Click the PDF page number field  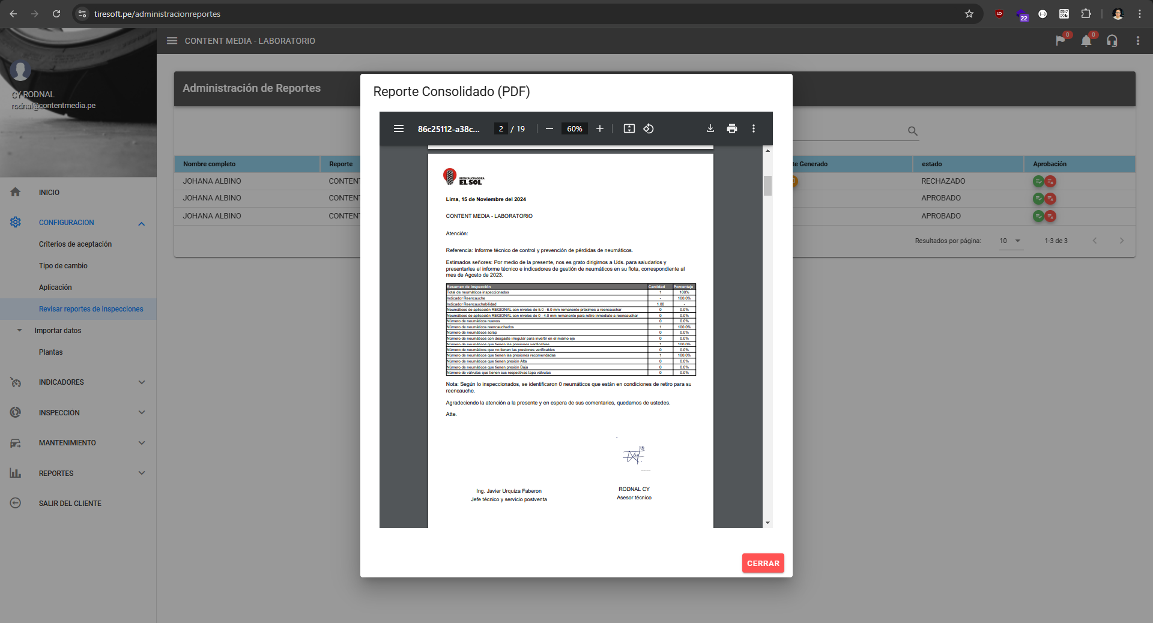point(501,128)
